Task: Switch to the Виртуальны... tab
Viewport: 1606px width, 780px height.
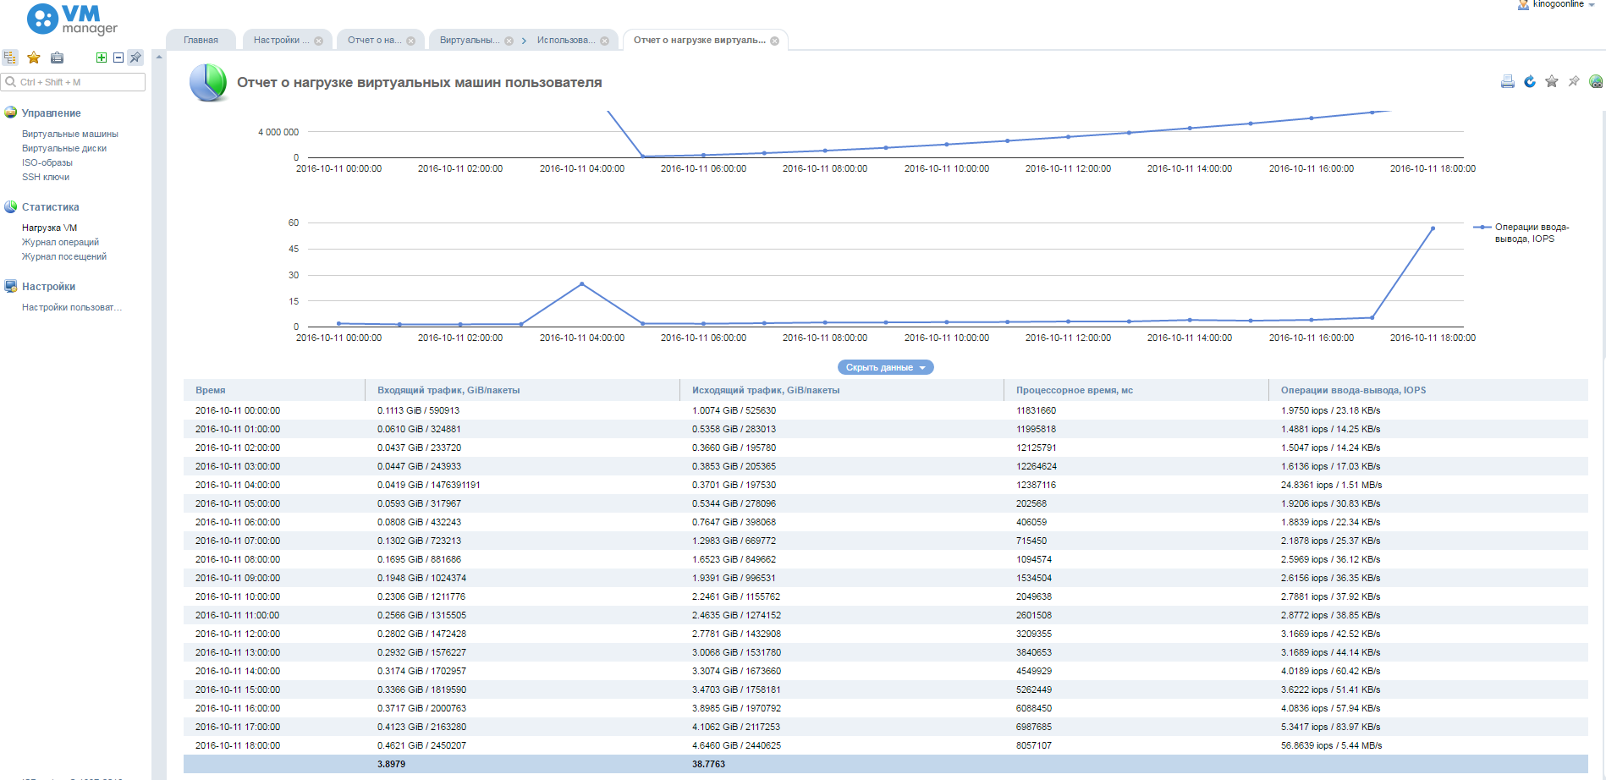Action: tap(469, 40)
